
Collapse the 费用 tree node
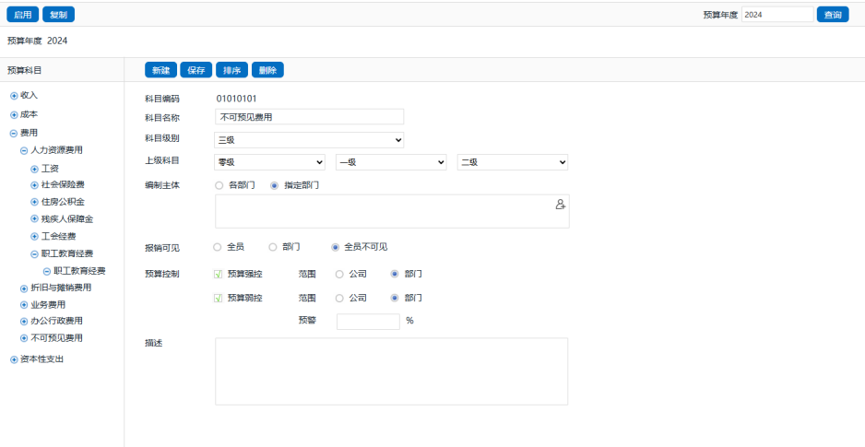[14, 133]
